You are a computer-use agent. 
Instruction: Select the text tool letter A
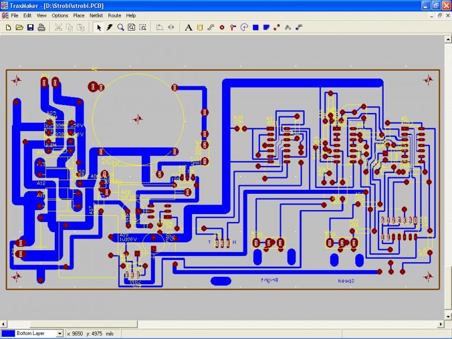[188, 27]
